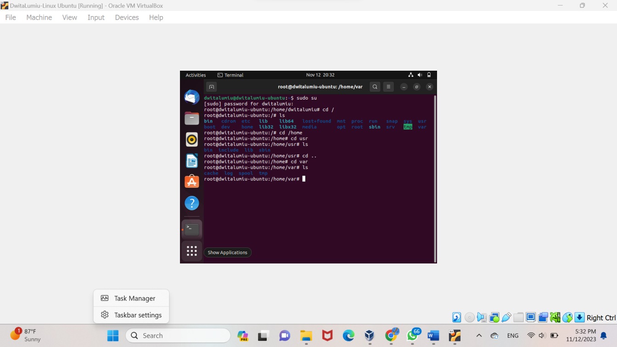The width and height of the screenshot is (617, 347).
Task: Open a new terminal tab
Action: (x=211, y=87)
